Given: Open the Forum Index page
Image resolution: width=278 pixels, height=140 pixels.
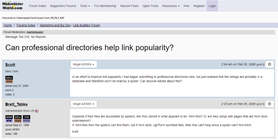Looking at the screenshot, I should click(x=38, y=6).
